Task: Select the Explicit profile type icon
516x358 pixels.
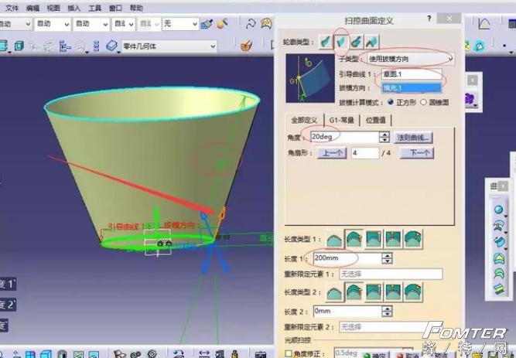Action: (x=325, y=42)
